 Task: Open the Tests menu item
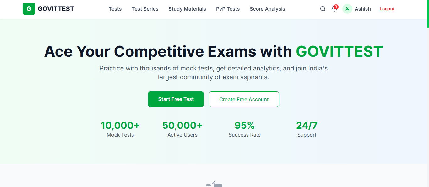[115, 9]
